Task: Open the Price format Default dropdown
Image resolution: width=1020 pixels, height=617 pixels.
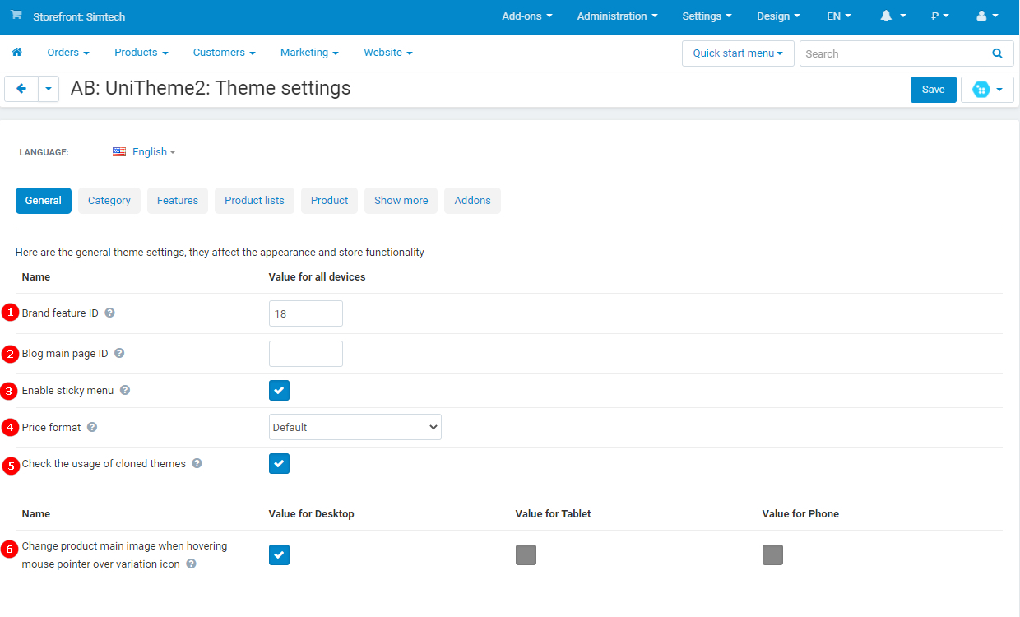Action: point(355,428)
